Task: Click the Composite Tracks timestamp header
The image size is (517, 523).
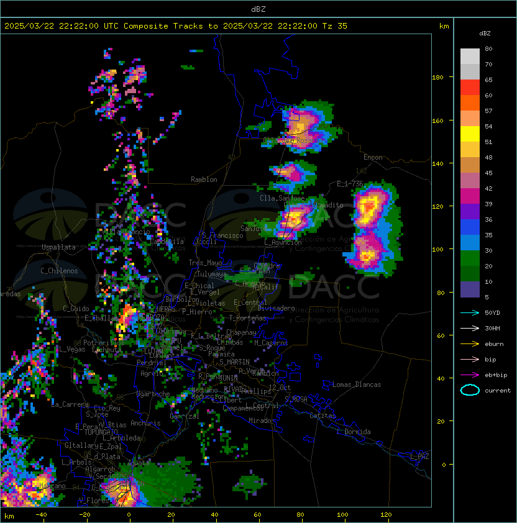Action: click(x=176, y=26)
